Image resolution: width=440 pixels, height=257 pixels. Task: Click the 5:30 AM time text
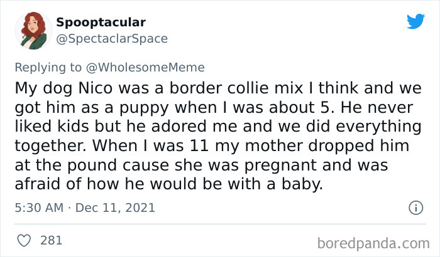(39, 207)
